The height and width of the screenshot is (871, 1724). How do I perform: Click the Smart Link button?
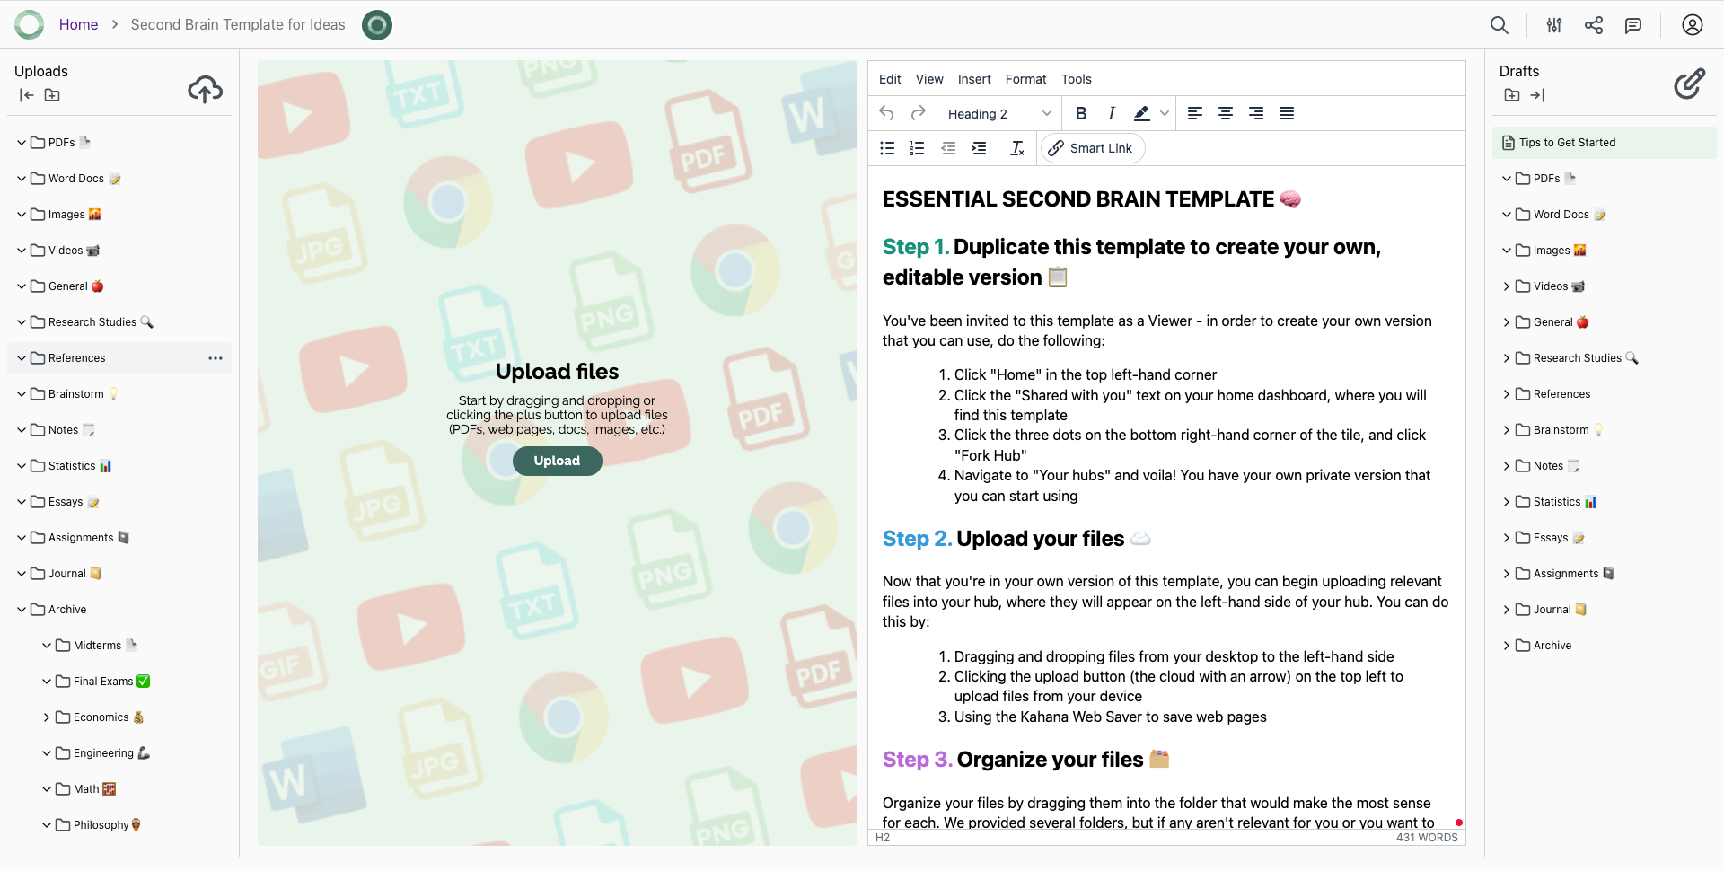click(x=1092, y=148)
